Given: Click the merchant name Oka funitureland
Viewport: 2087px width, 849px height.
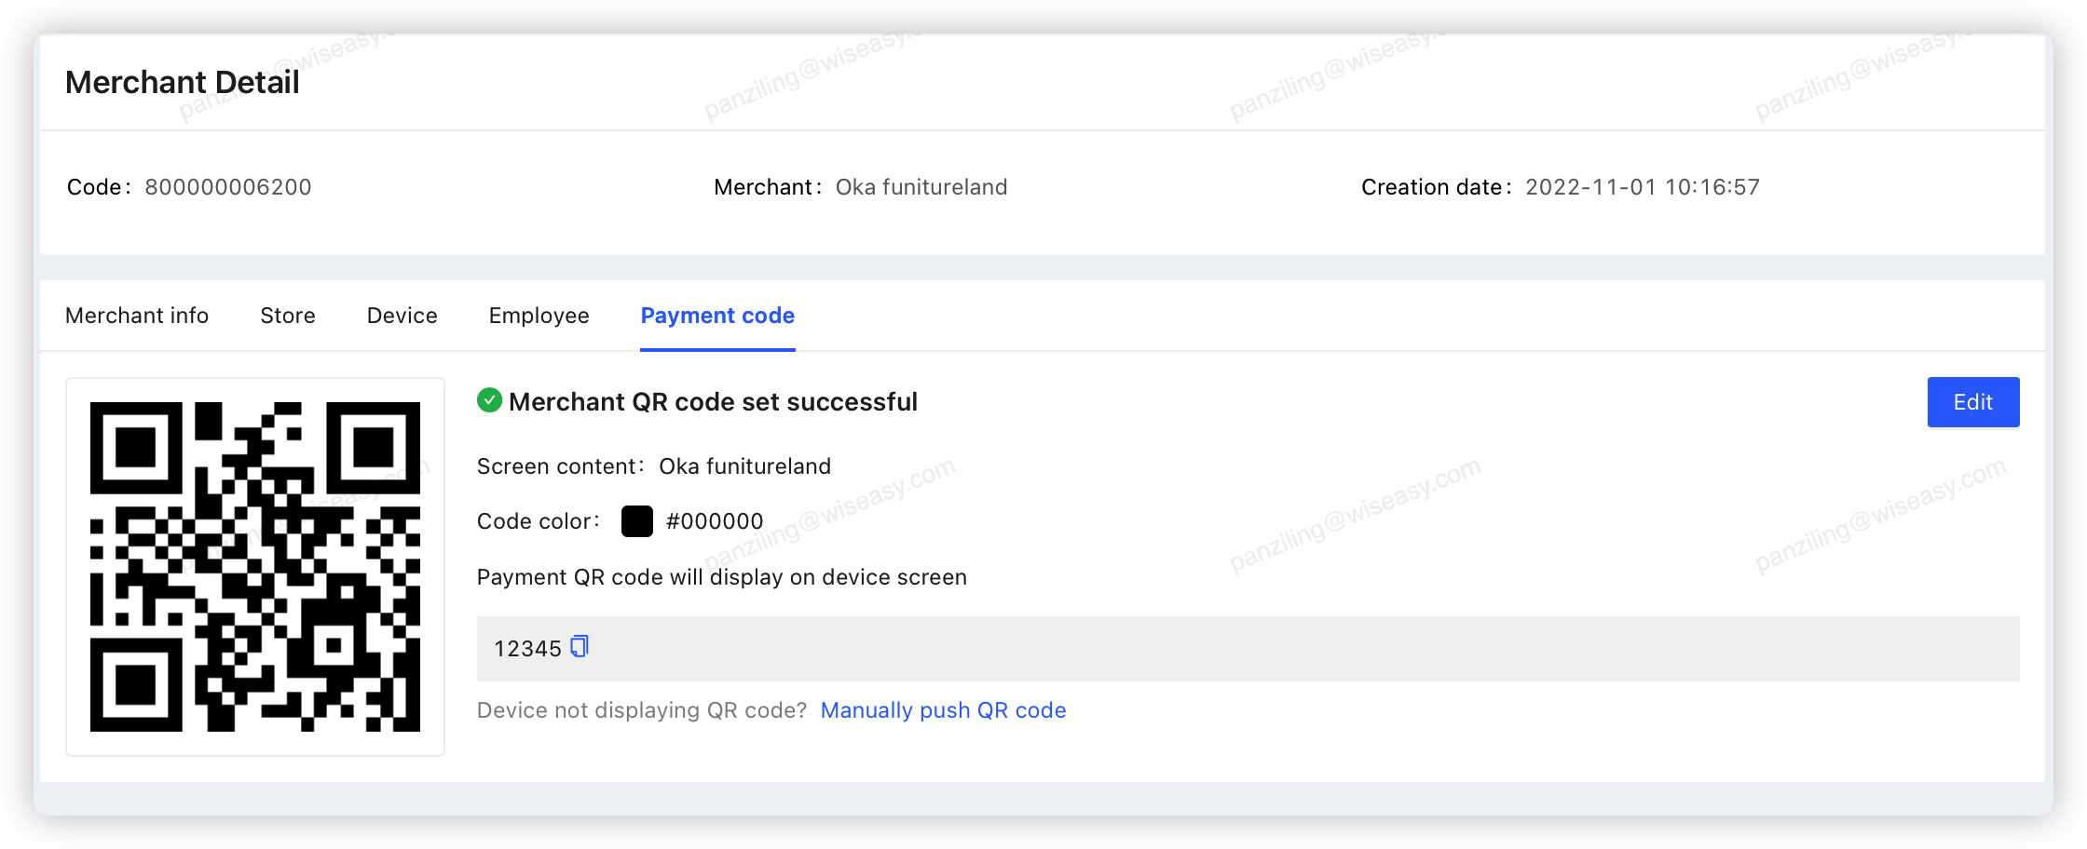Looking at the screenshot, I should click(x=921, y=187).
